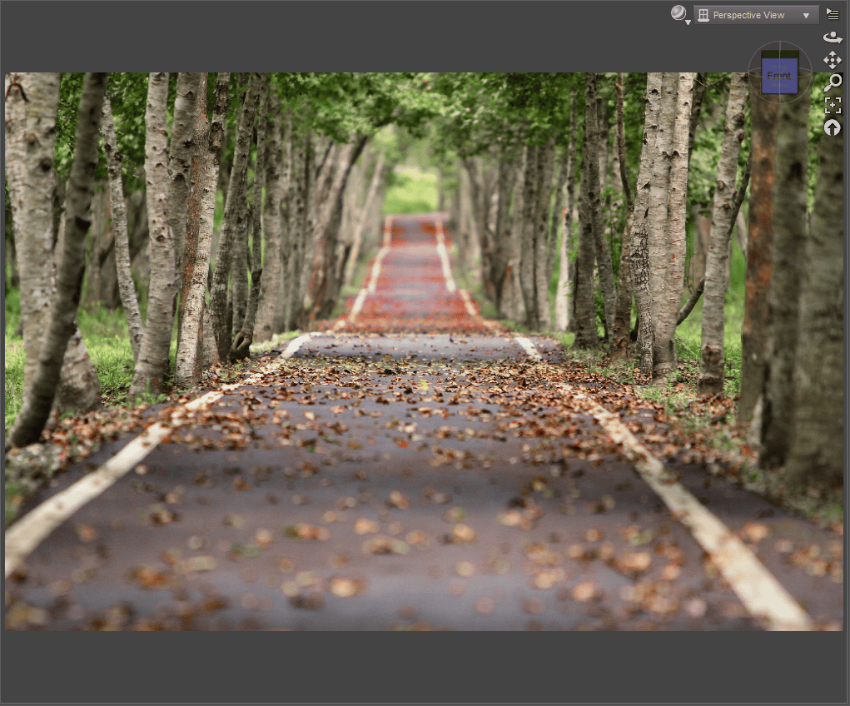Select the Orbit camera rotate icon
Screen dimensions: 850x706
[x=832, y=37]
